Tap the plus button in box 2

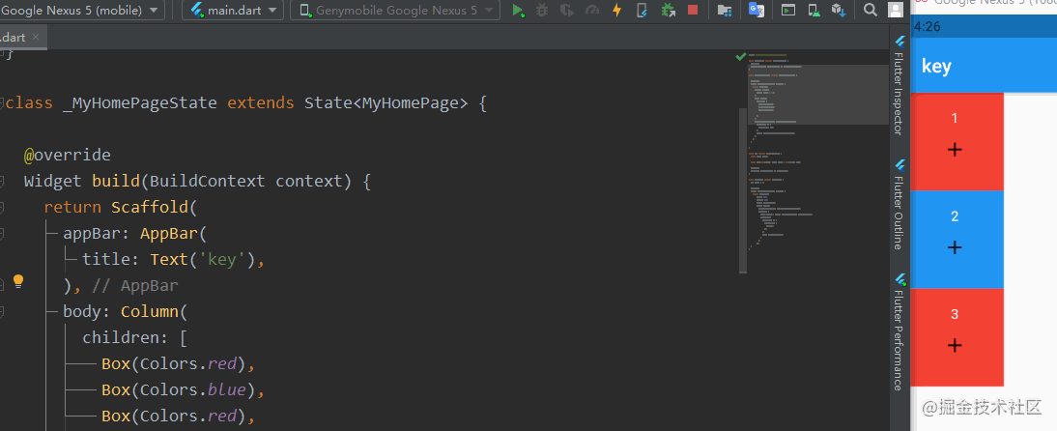954,247
